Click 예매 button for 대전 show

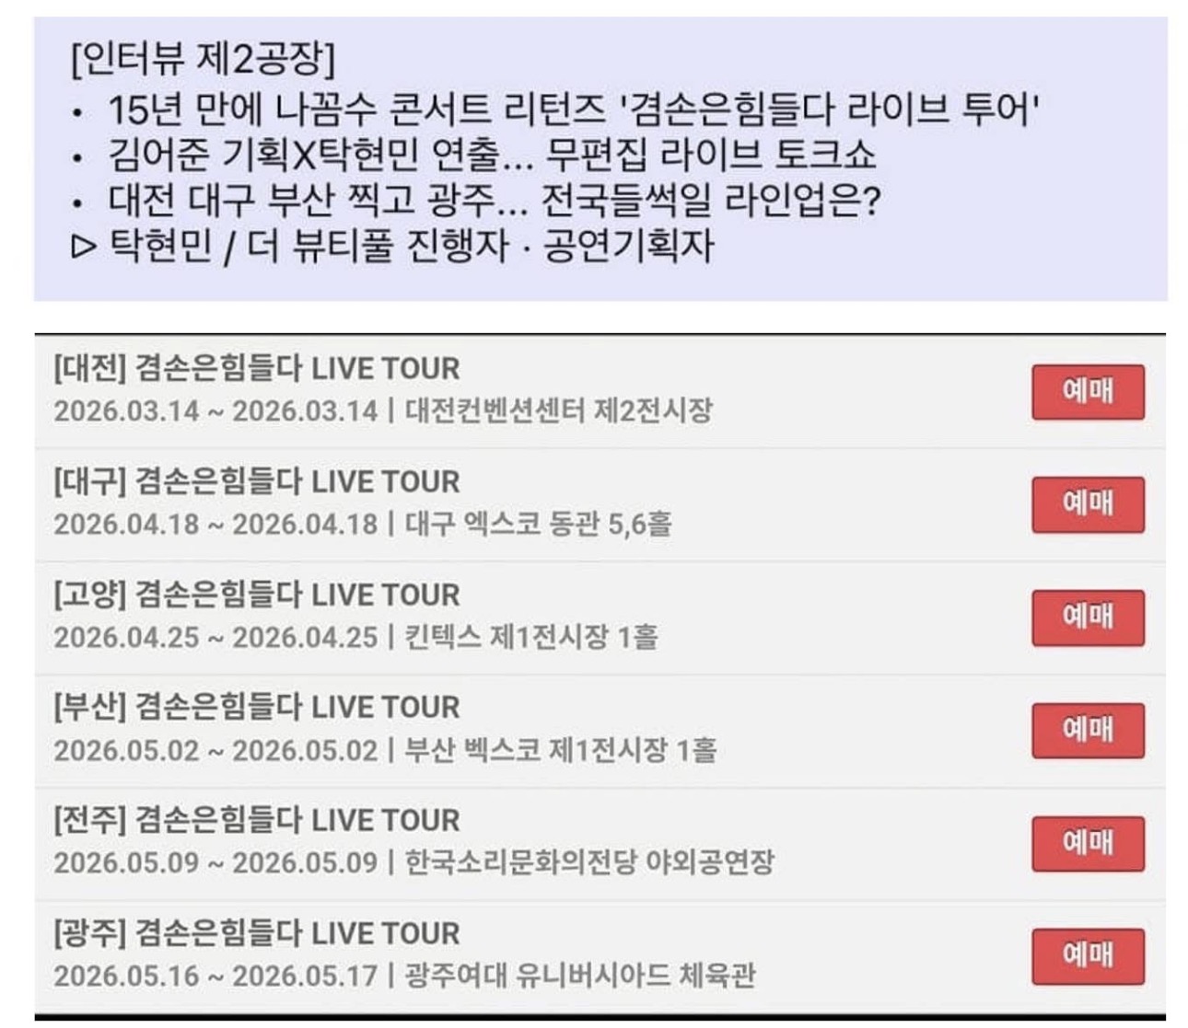[x=1088, y=392]
